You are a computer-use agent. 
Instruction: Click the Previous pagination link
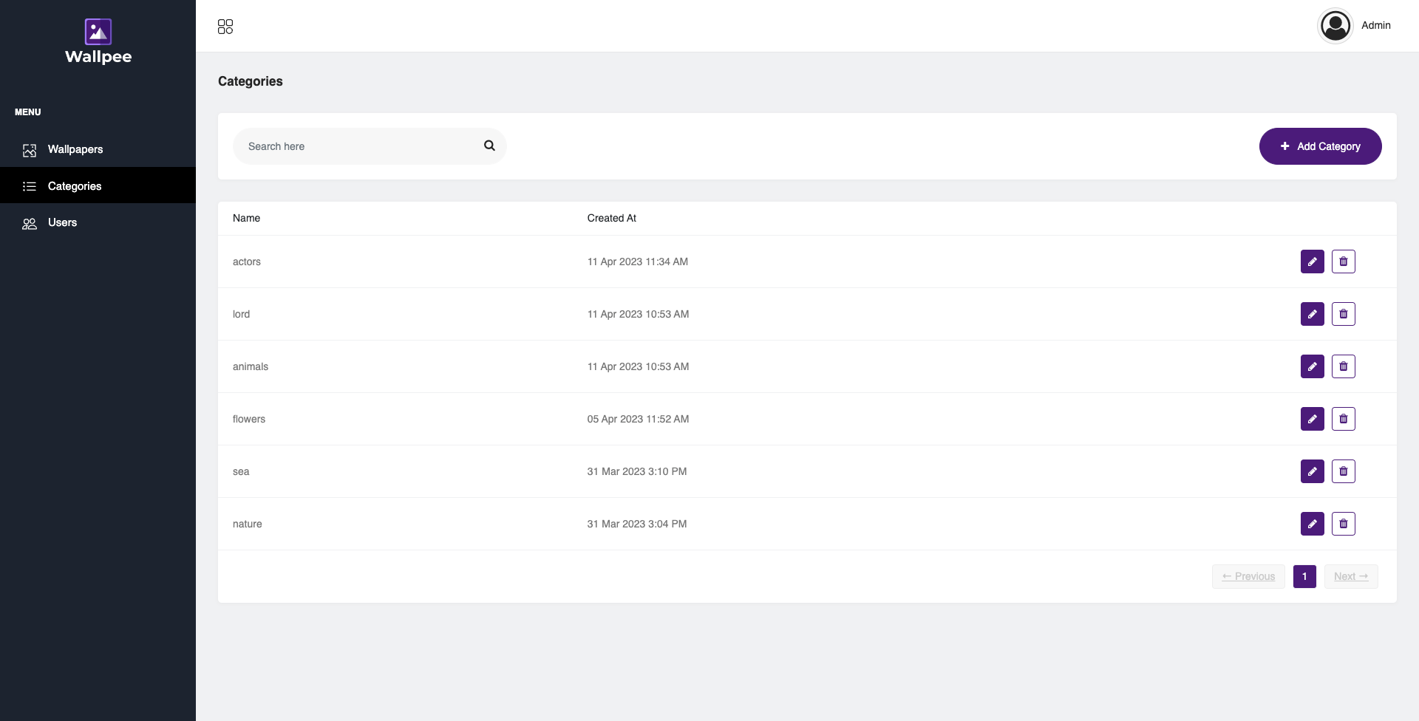[x=1248, y=576]
